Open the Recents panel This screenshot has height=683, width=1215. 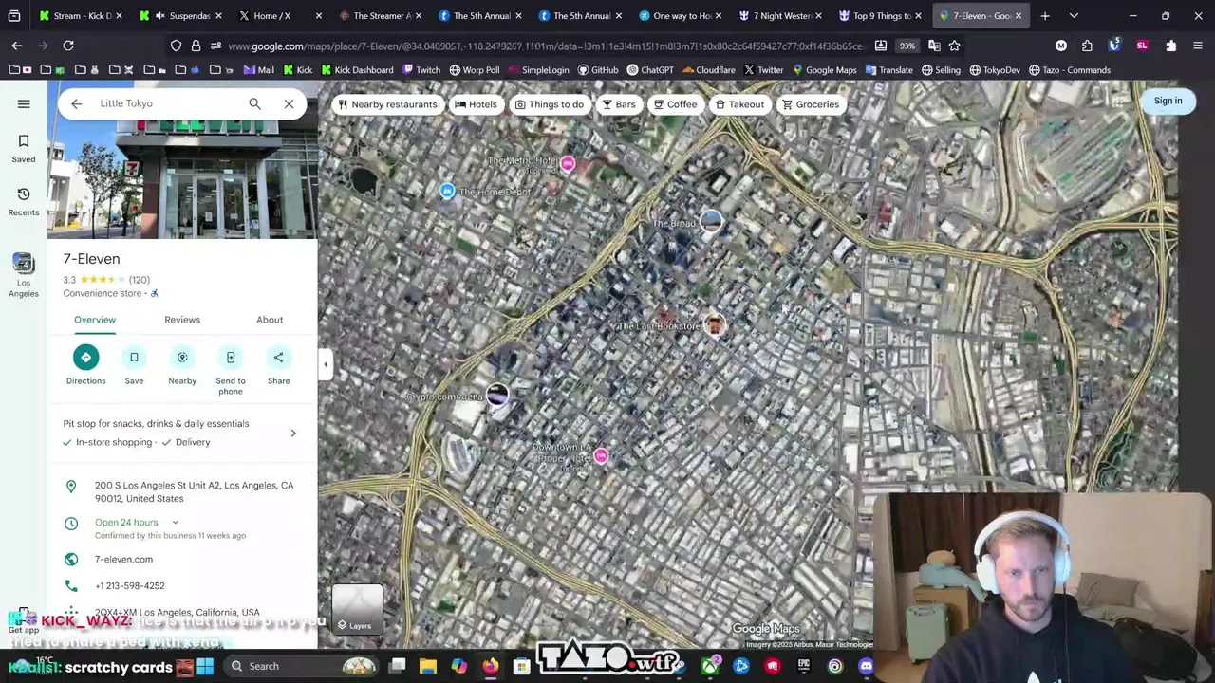pos(24,202)
